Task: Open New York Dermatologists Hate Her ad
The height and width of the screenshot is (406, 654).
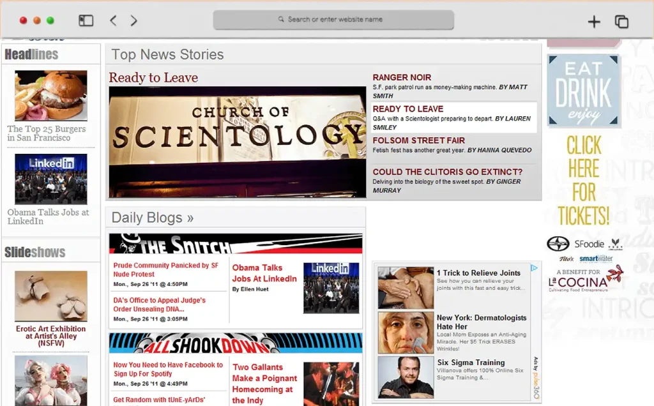Action: point(482,322)
